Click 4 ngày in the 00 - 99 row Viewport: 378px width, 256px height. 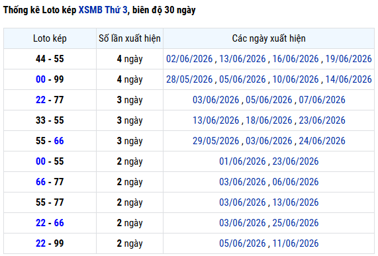pyautogui.click(x=130, y=79)
